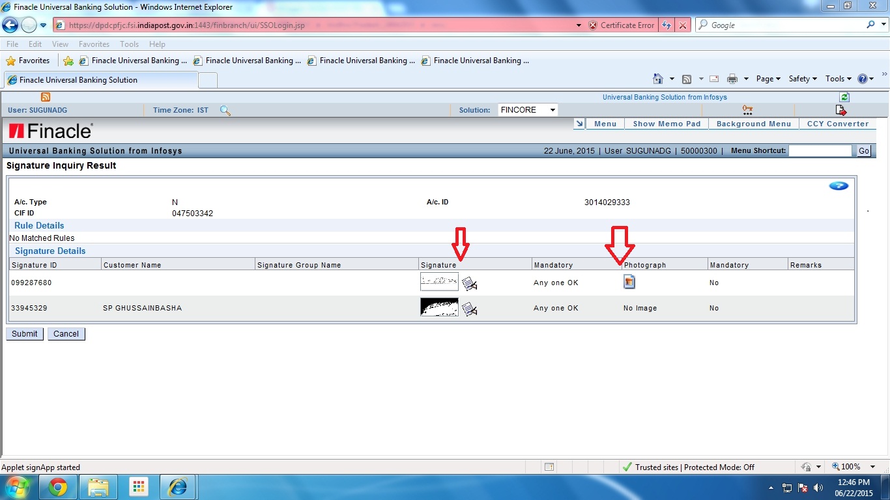Open the Favorites menu in menu bar
Image resolution: width=890 pixels, height=500 pixels.
[x=94, y=44]
